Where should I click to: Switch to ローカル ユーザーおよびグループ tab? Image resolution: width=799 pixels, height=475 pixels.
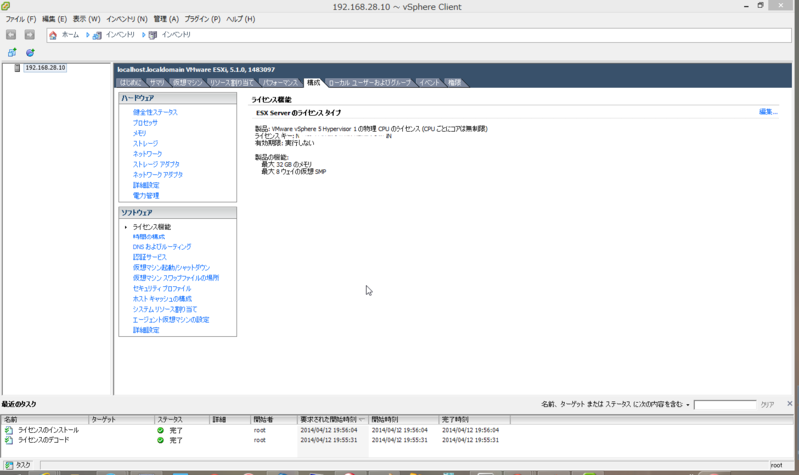pos(370,83)
